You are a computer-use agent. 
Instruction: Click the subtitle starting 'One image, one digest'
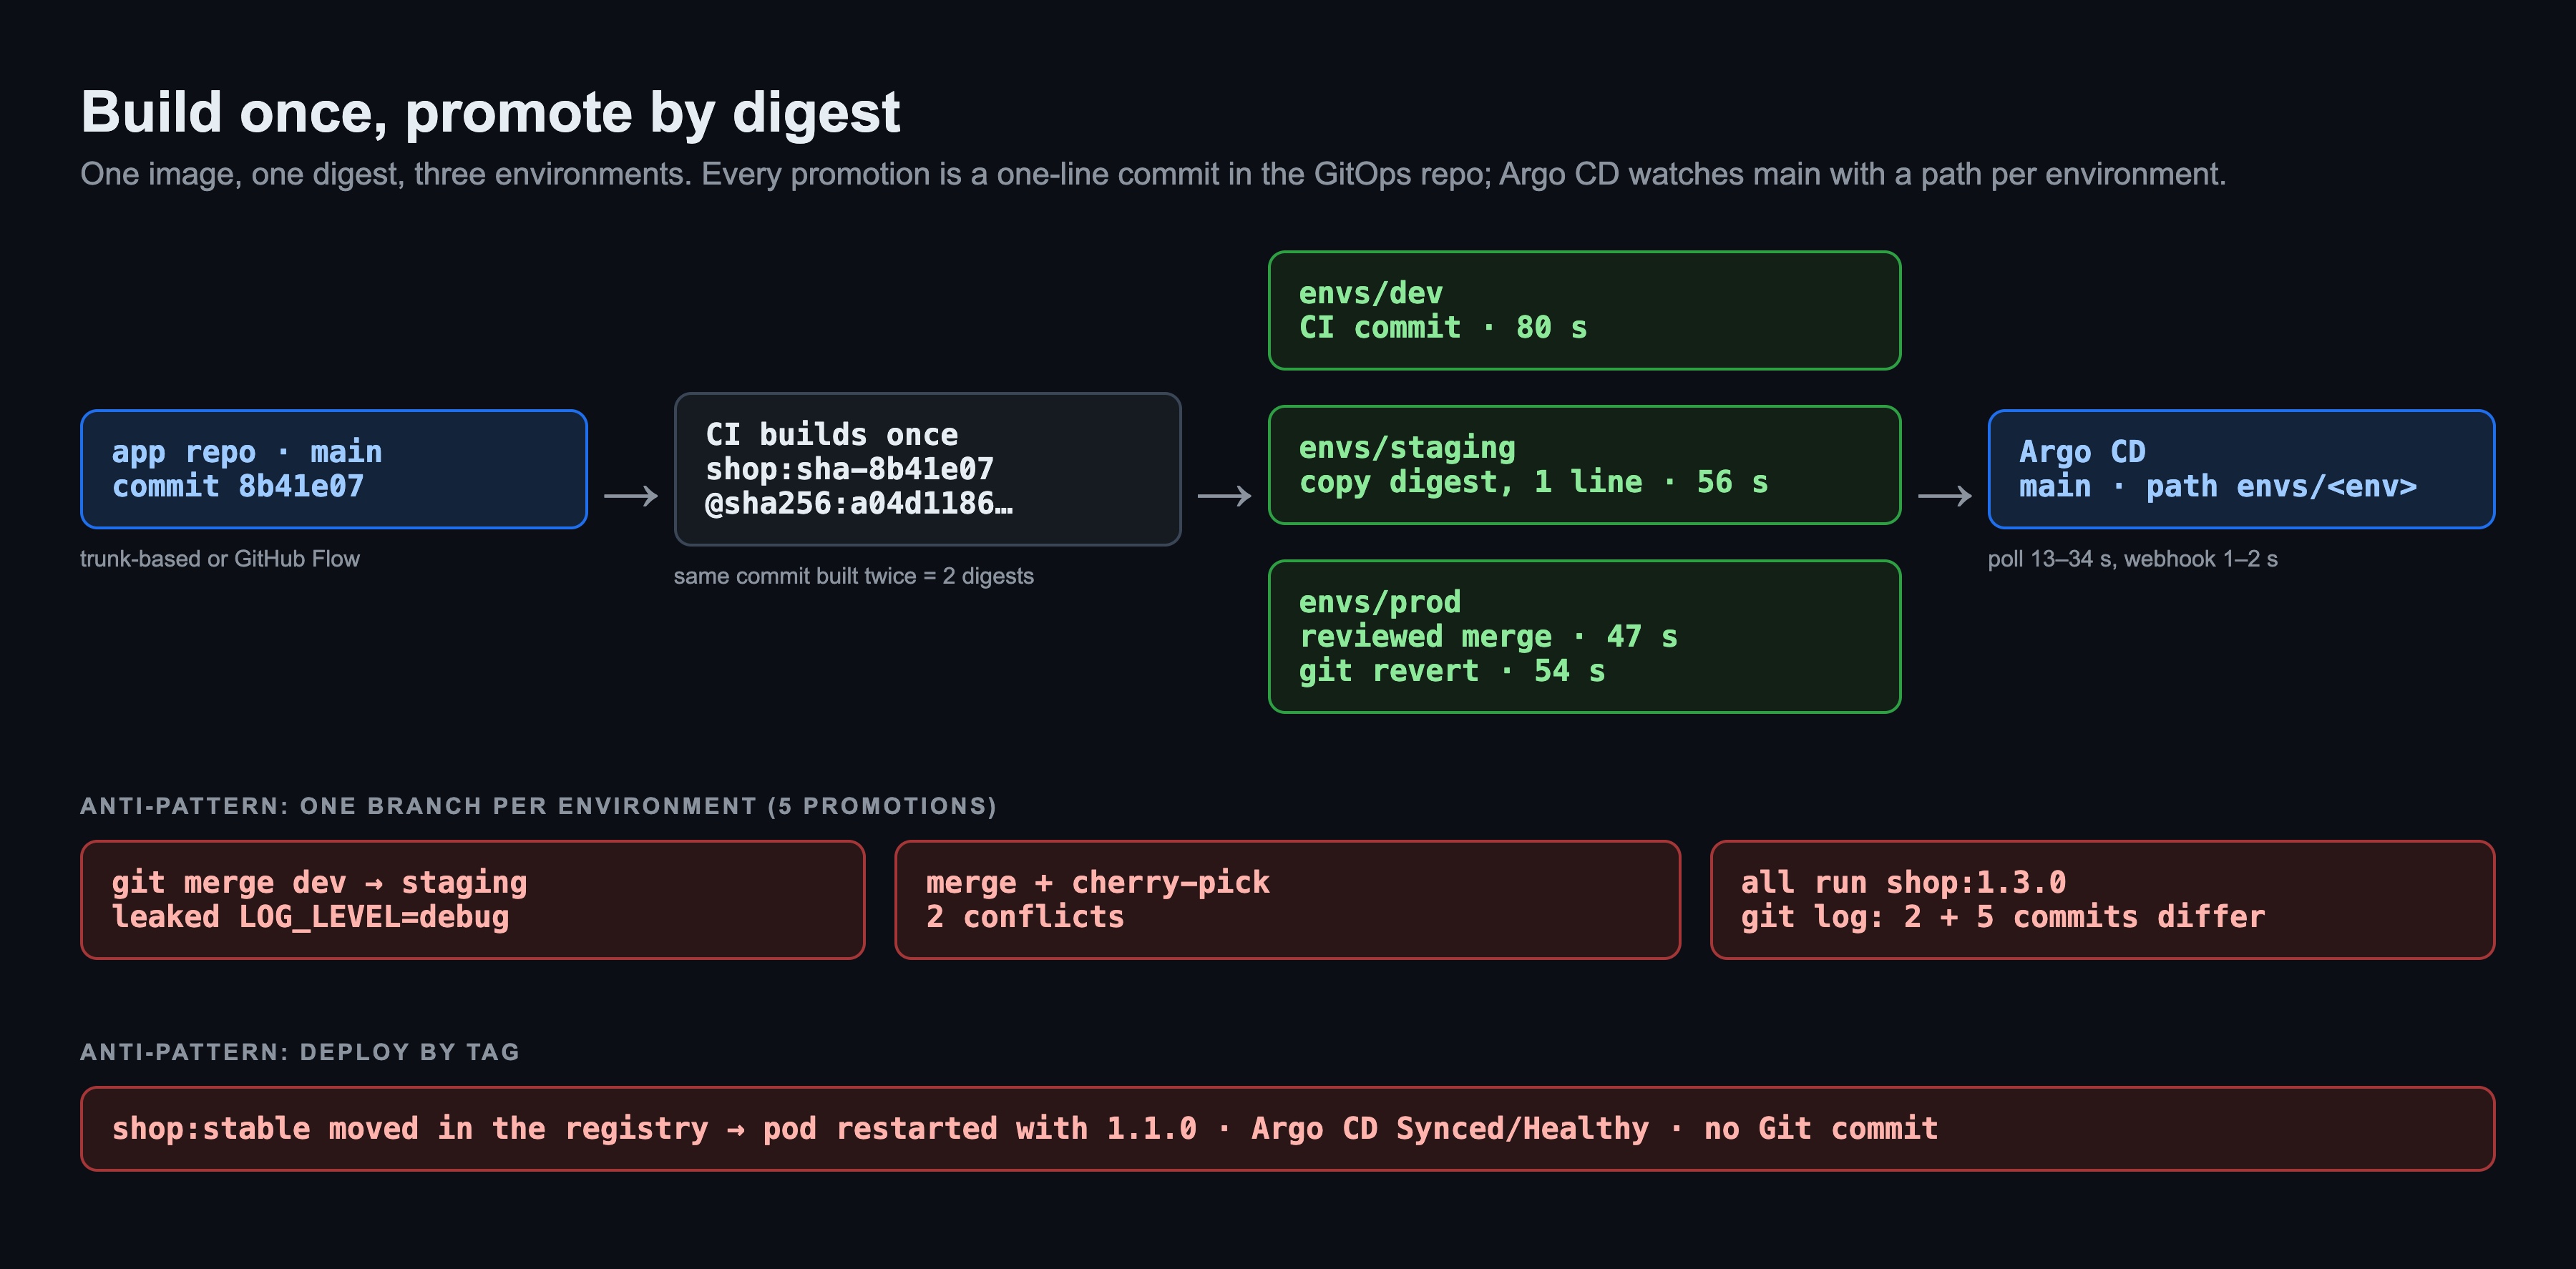click(x=1153, y=174)
